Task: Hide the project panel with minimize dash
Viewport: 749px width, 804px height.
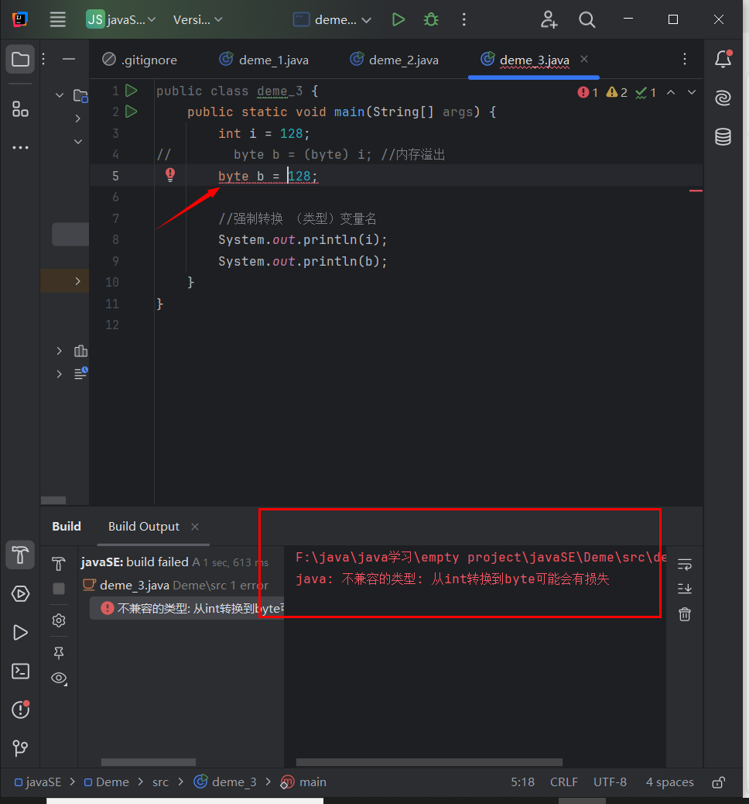Action: 69,59
